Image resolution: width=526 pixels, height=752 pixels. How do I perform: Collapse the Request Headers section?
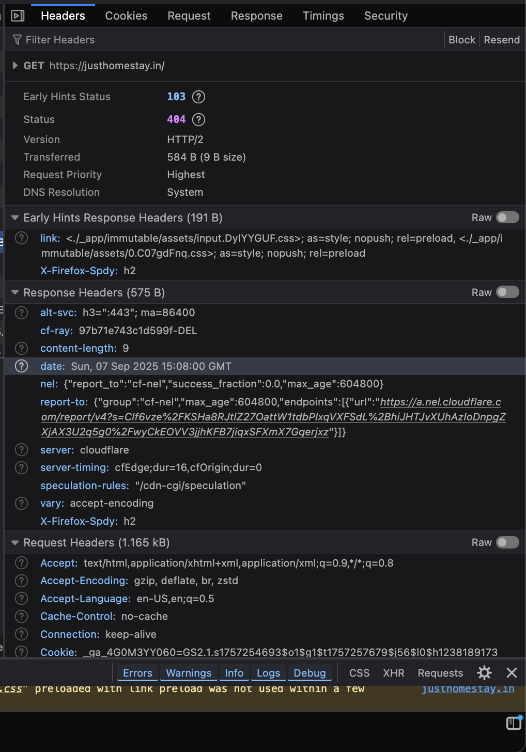pos(15,543)
